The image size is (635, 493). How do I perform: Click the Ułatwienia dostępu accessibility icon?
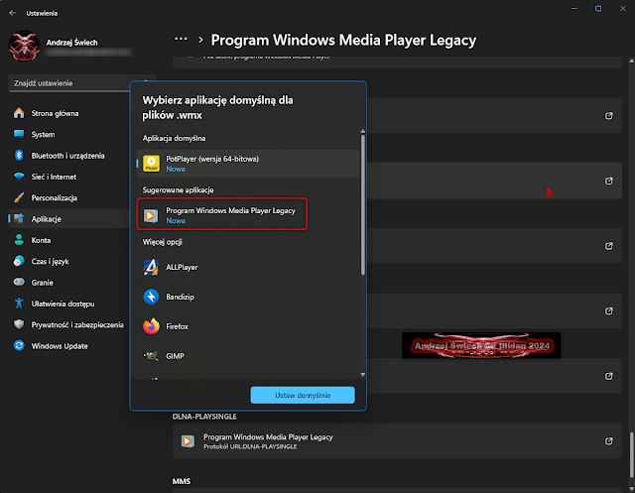coord(19,304)
